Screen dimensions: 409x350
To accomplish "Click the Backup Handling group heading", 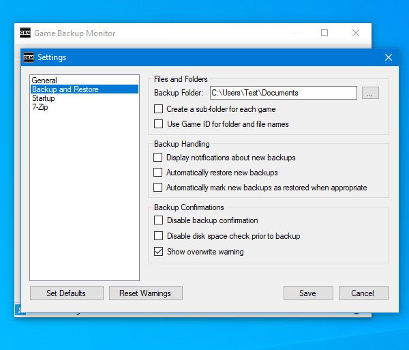I will [182, 144].
